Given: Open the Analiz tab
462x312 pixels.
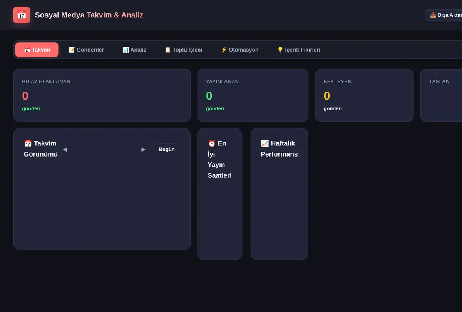Looking at the screenshot, I should [134, 50].
